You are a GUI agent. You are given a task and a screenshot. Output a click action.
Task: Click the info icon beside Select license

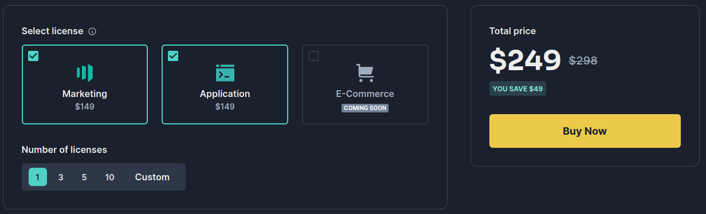[92, 31]
